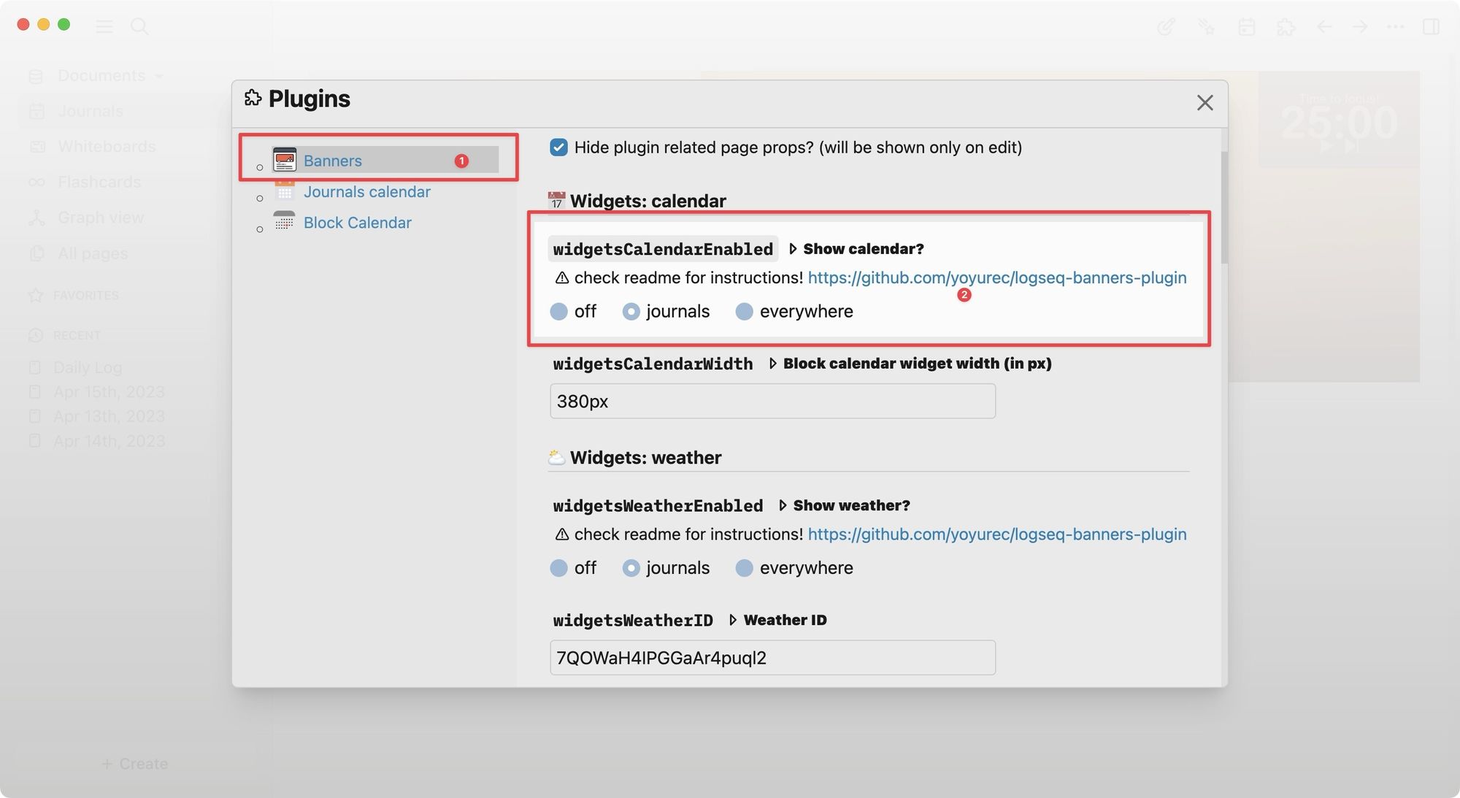Viewport: 1460px width, 798px height.
Task: Edit the widgetsWeatherID input field
Action: (x=772, y=656)
